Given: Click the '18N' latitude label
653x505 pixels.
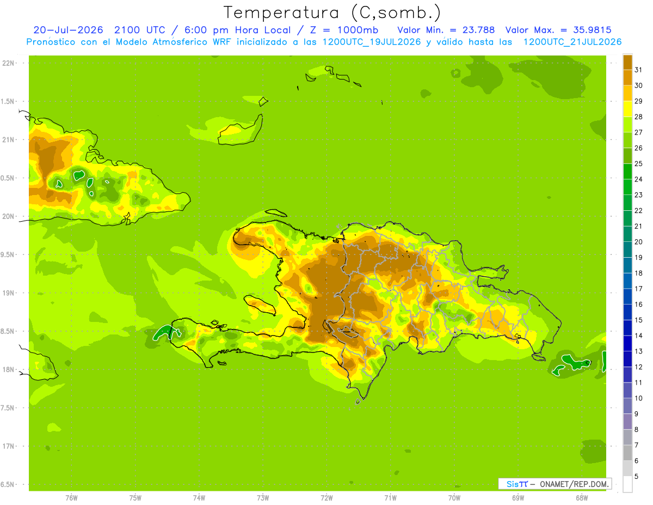Looking at the screenshot, I should coord(8,370).
